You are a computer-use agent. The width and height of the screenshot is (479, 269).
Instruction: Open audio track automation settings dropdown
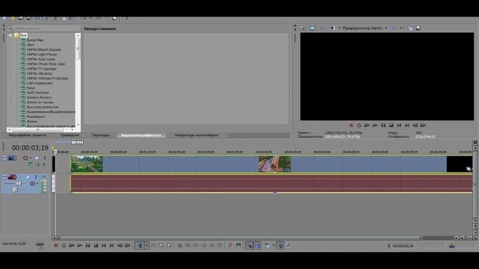click(x=37, y=184)
